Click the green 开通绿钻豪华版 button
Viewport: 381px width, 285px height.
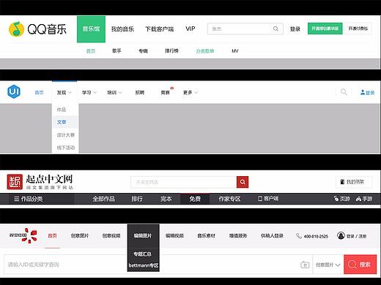pyautogui.click(x=325, y=28)
